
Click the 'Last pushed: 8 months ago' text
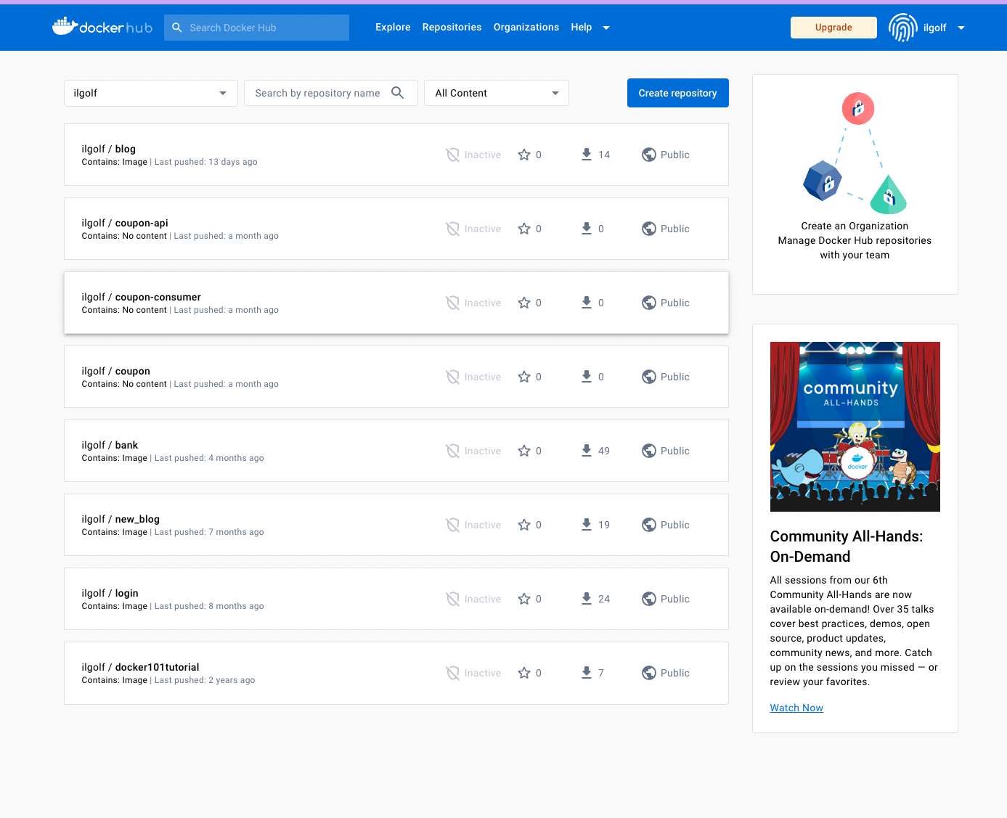(209, 606)
